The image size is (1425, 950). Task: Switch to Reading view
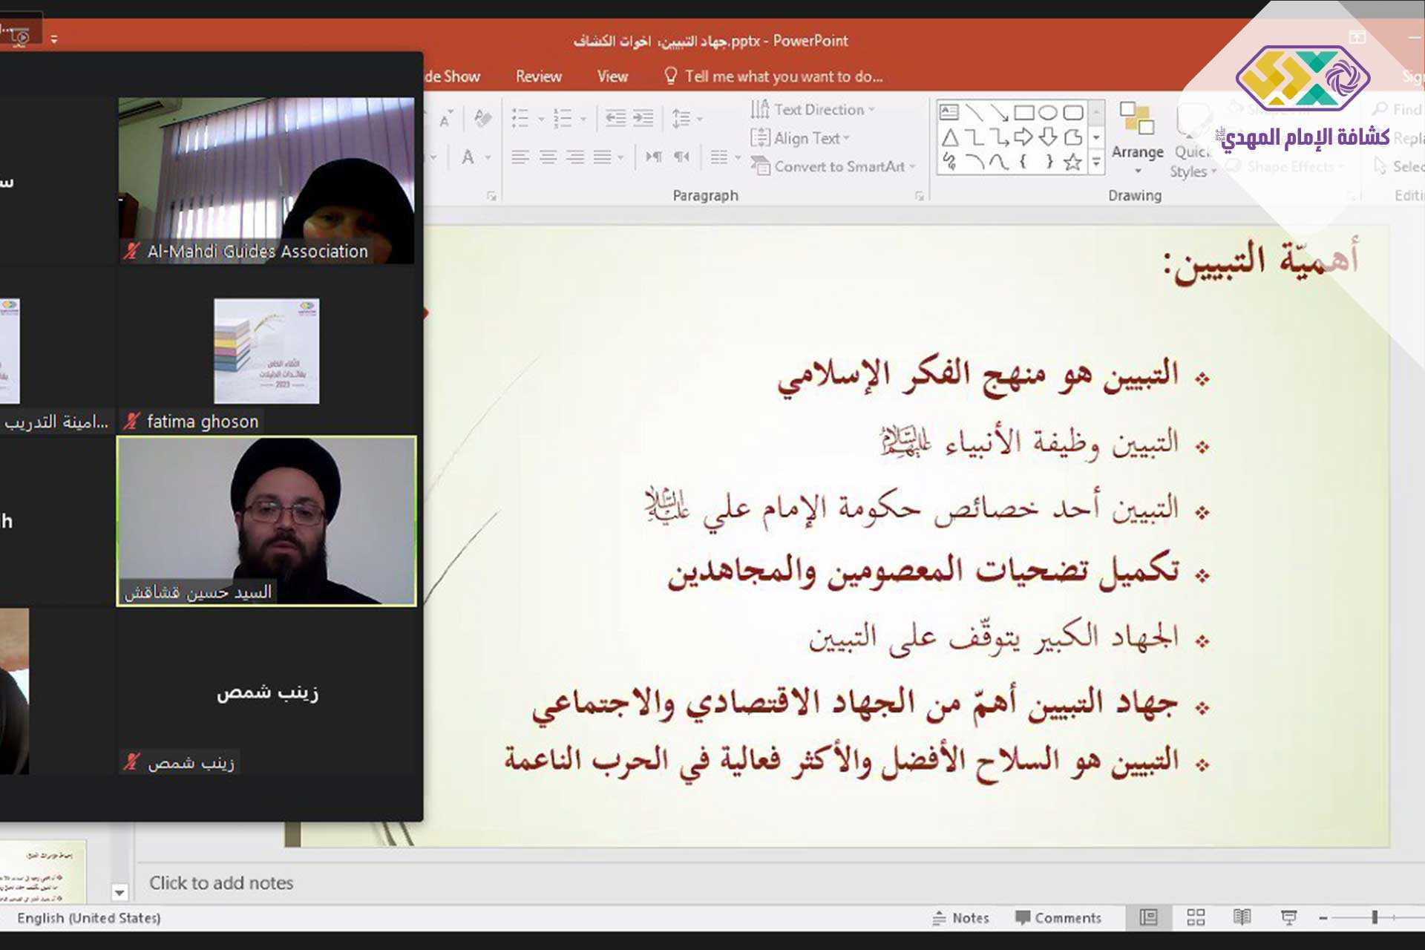pos(1242,917)
